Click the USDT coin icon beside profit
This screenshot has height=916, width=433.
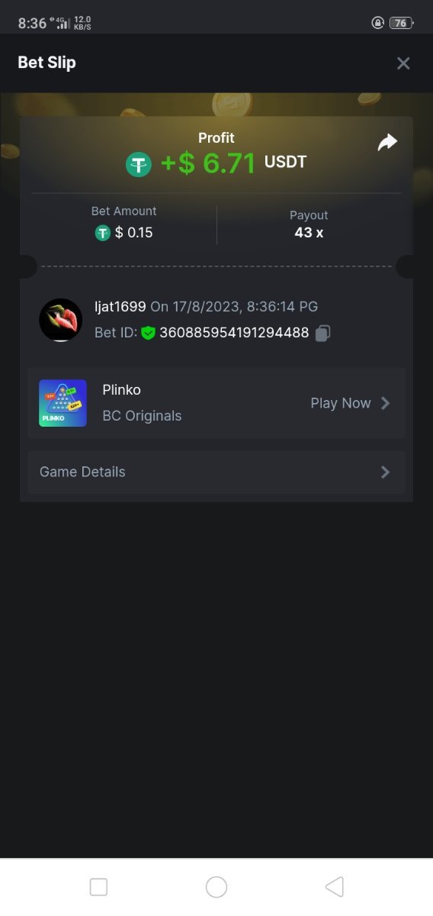click(x=139, y=163)
